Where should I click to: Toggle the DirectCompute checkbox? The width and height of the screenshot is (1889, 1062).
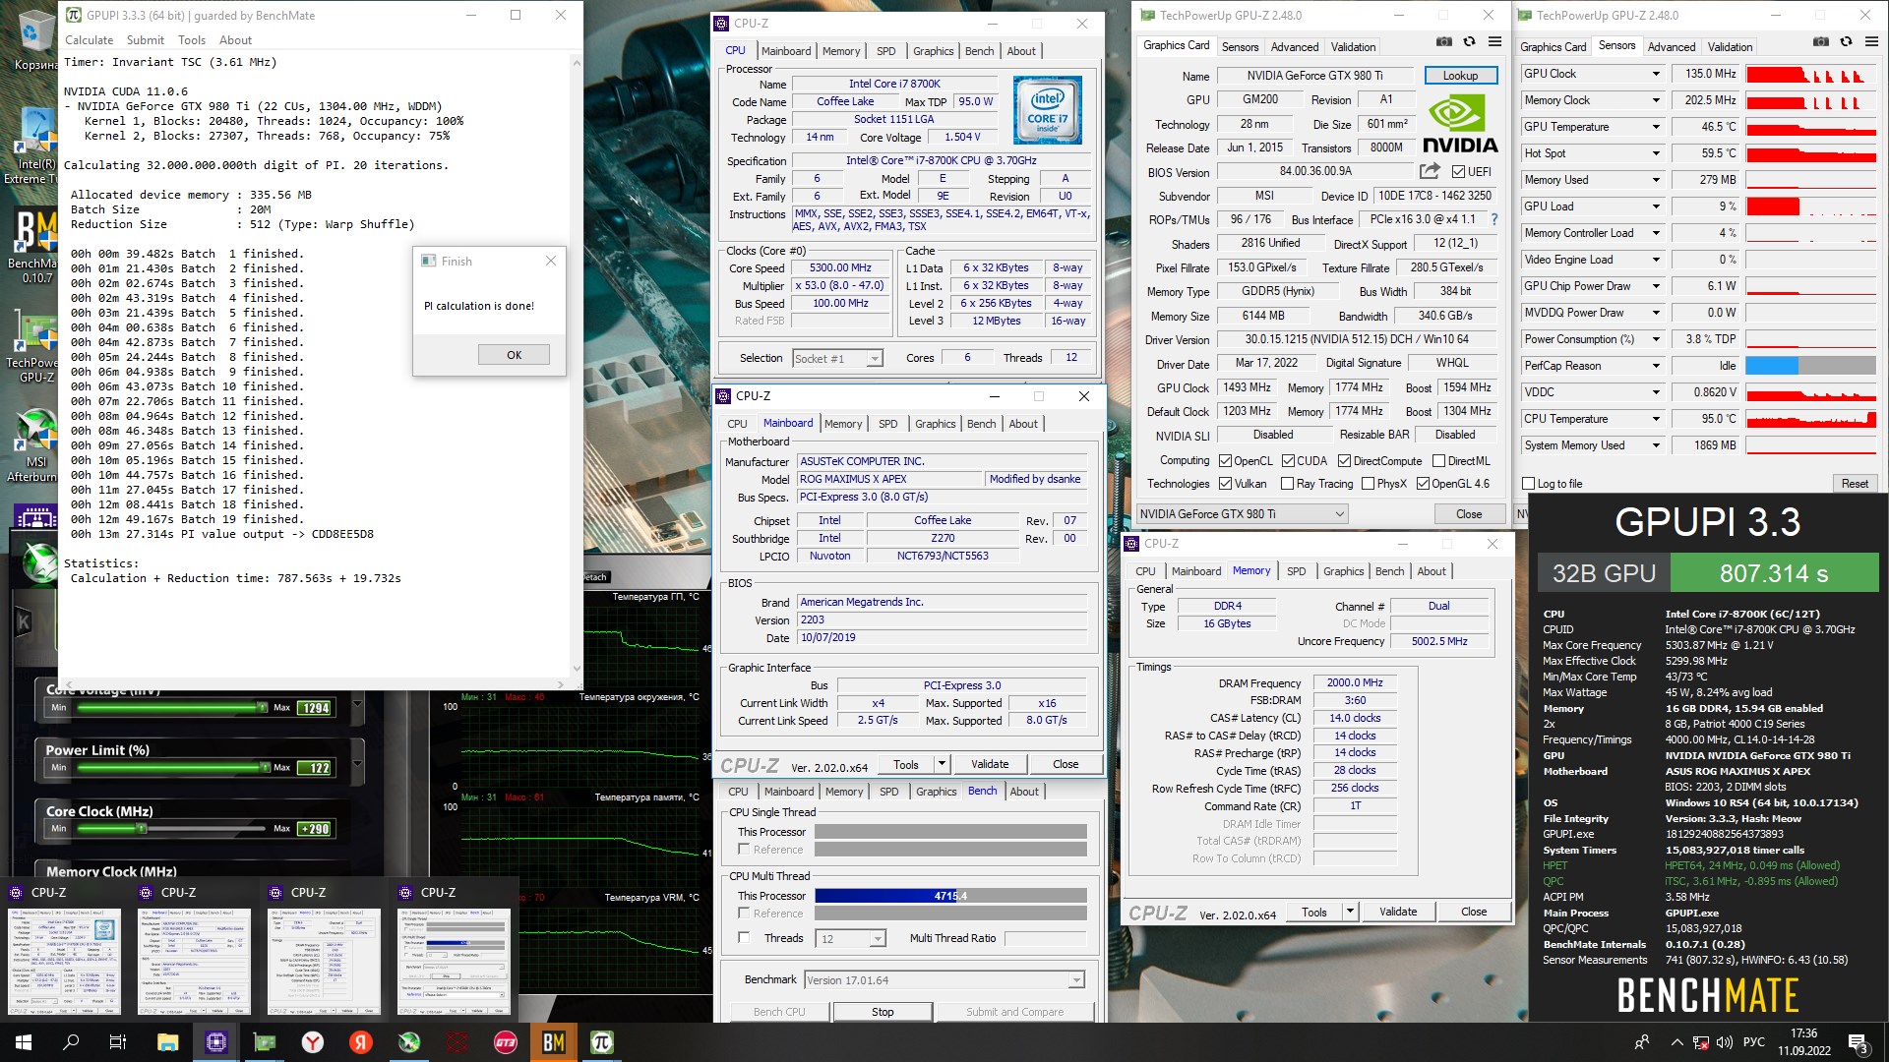[1344, 461]
